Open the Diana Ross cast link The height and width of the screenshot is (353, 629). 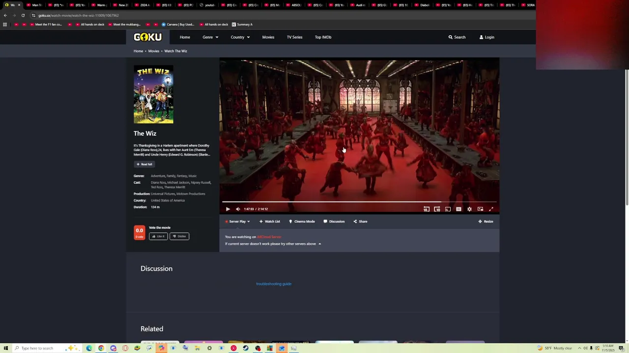pos(158,182)
